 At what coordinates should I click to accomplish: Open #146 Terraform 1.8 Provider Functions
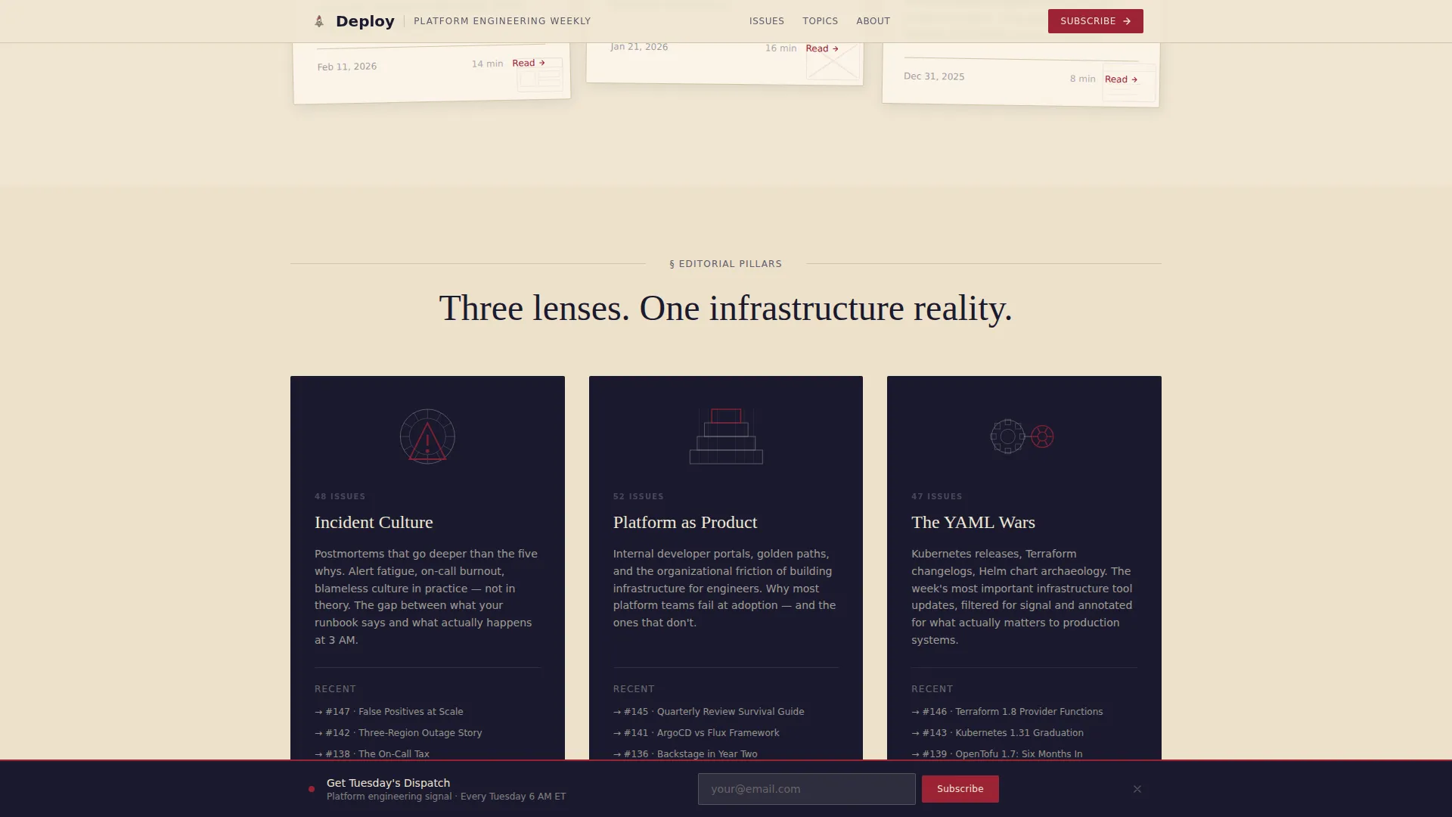click(x=1007, y=712)
